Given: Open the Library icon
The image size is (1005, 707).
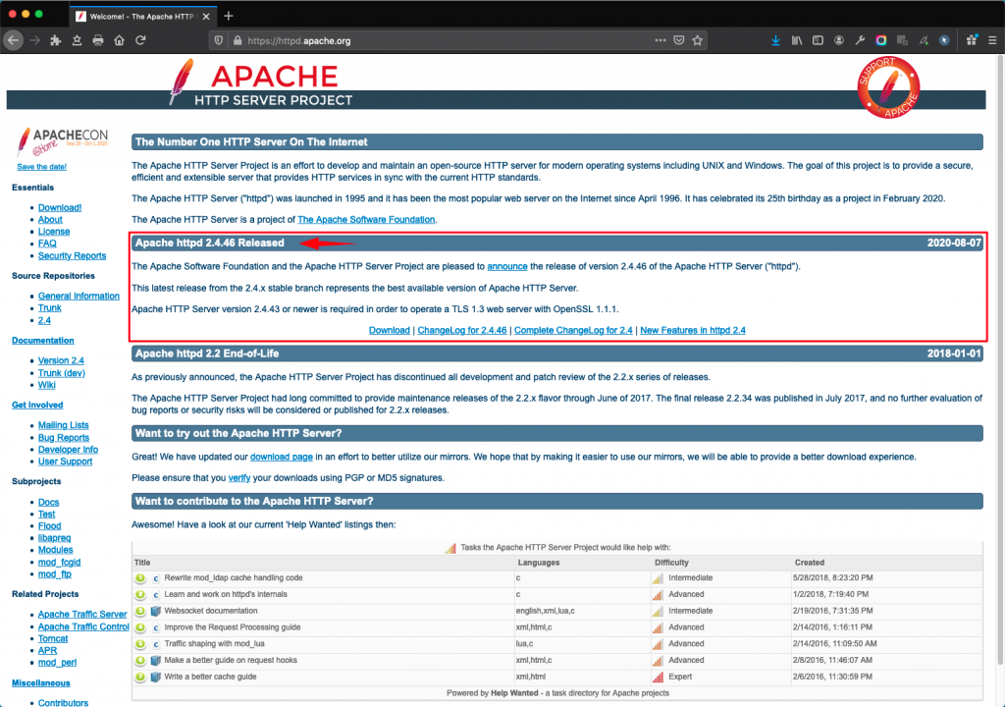Looking at the screenshot, I should click(797, 40).
